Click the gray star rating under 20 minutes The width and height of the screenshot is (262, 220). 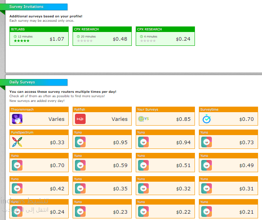coord(85,41)
